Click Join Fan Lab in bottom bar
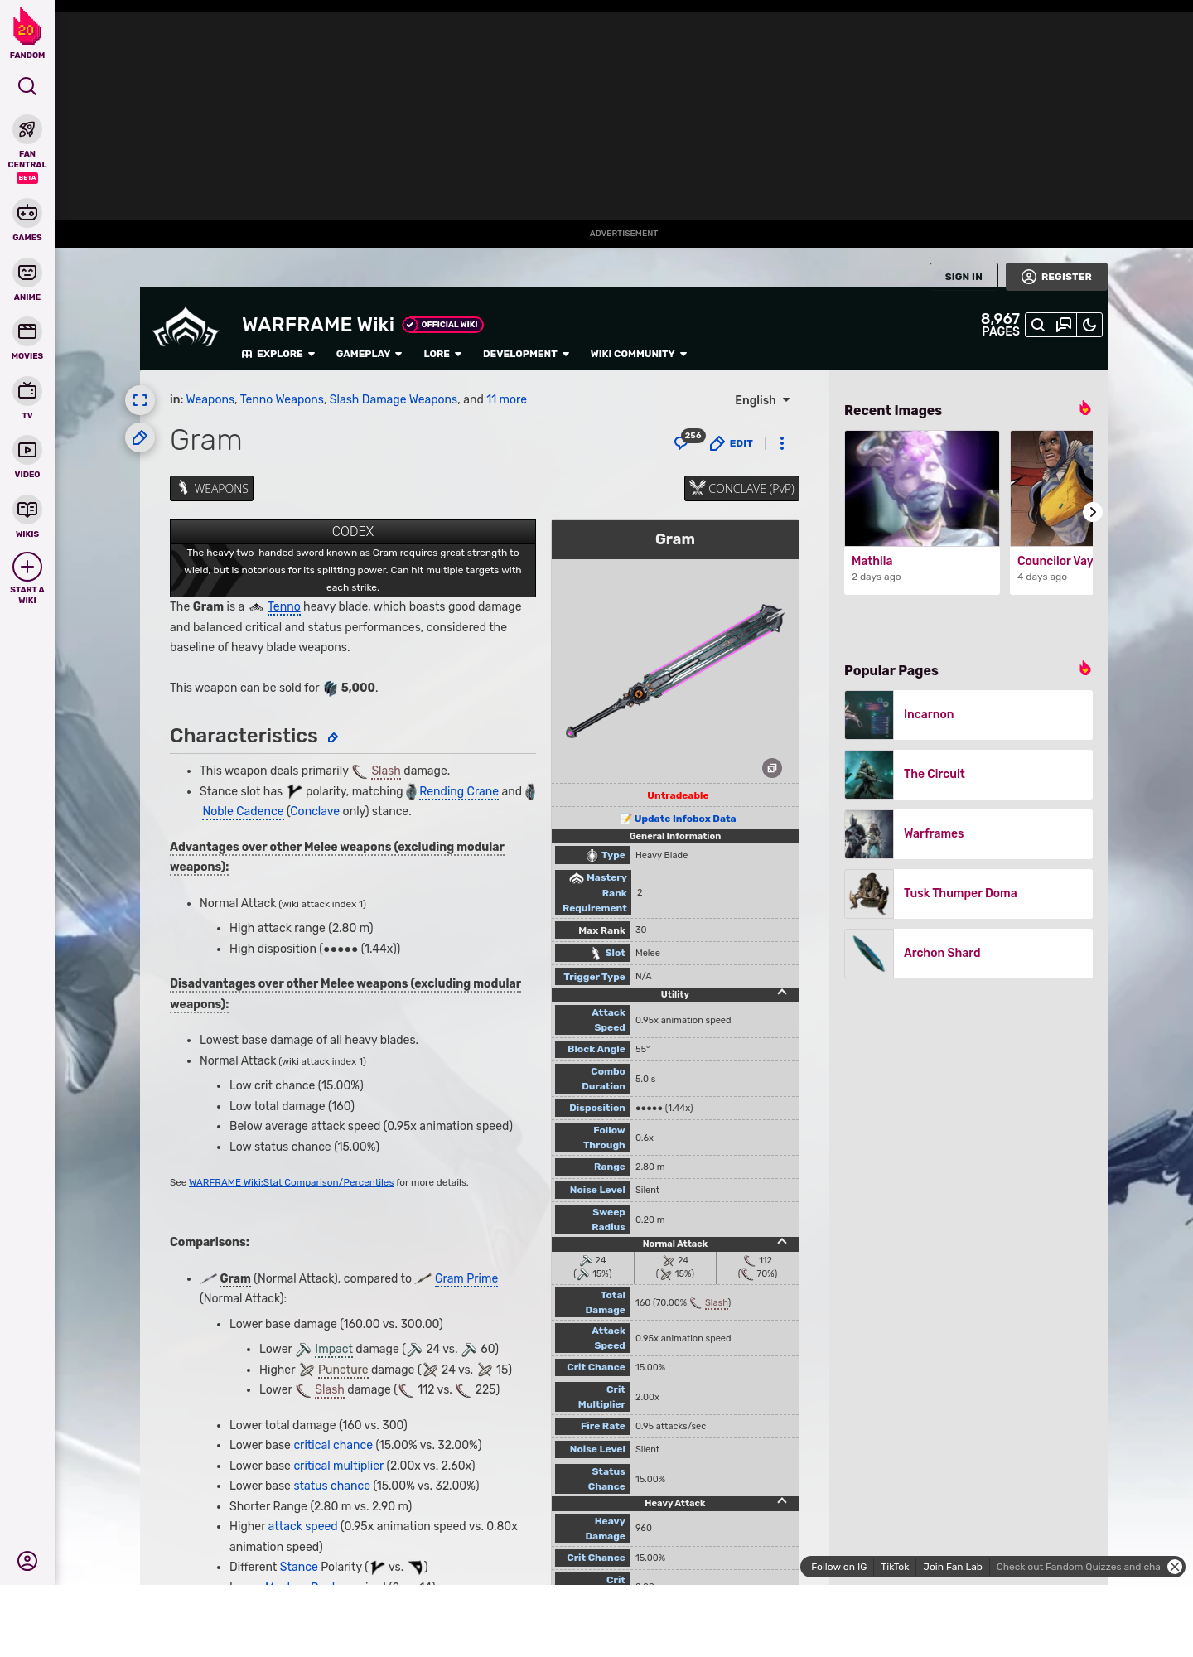1193x1657 pixels. 953,1567
